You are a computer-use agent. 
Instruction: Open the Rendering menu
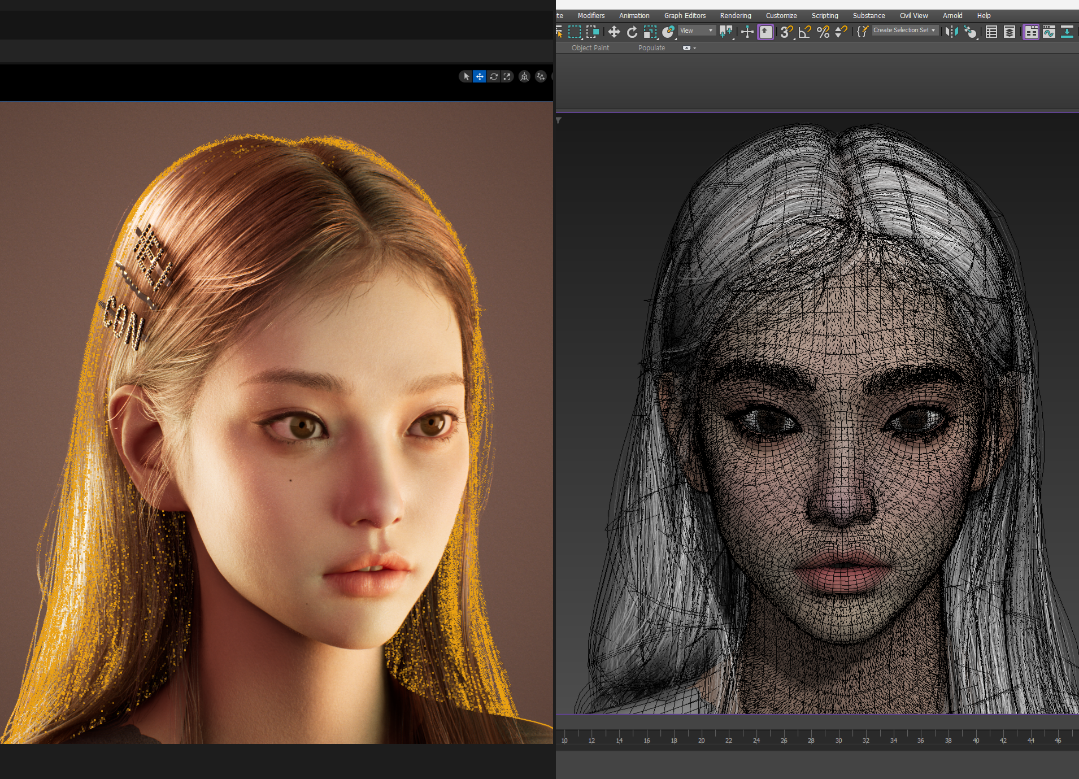(x=736, y=16)
